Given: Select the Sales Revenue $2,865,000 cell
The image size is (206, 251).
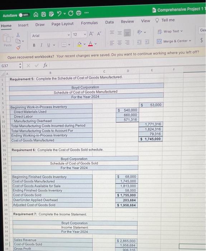Looking at the screenshot, I should pos(126,241).
